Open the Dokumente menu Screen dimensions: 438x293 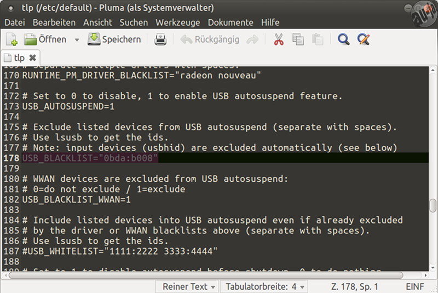(x=230, y=22)
